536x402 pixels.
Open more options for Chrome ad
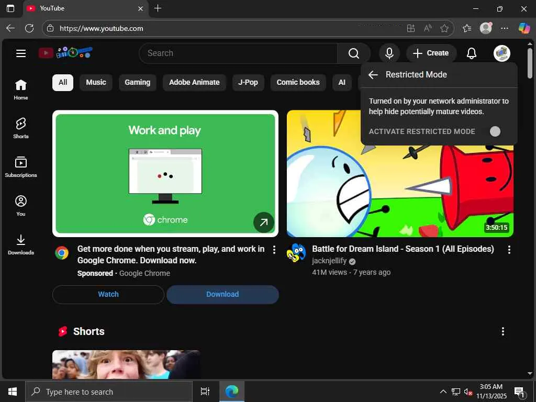[274, 250]
